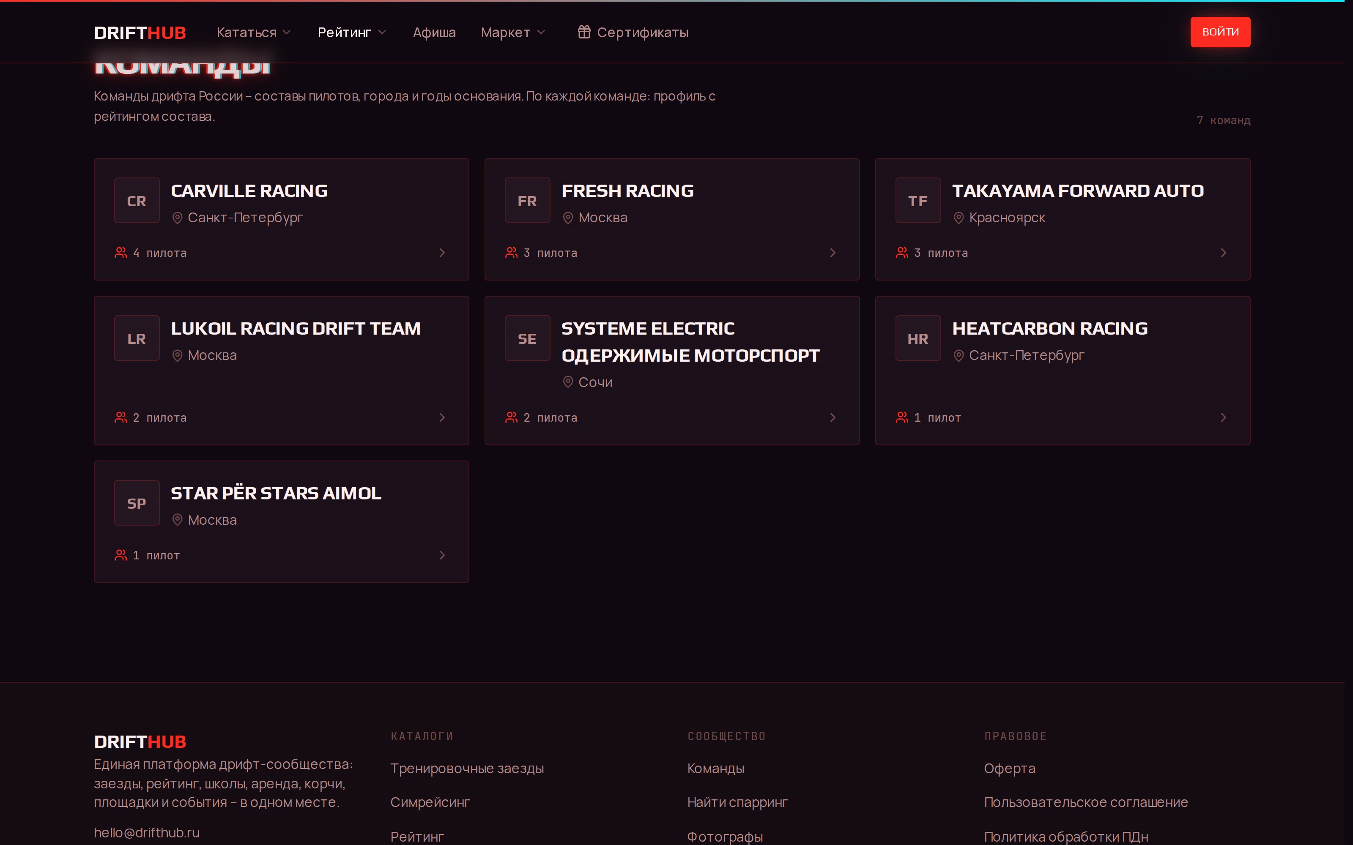Click "4 пилота" on Carville Racing card
The width and height of the screenshot is (1353, 845).
point(160,253)
